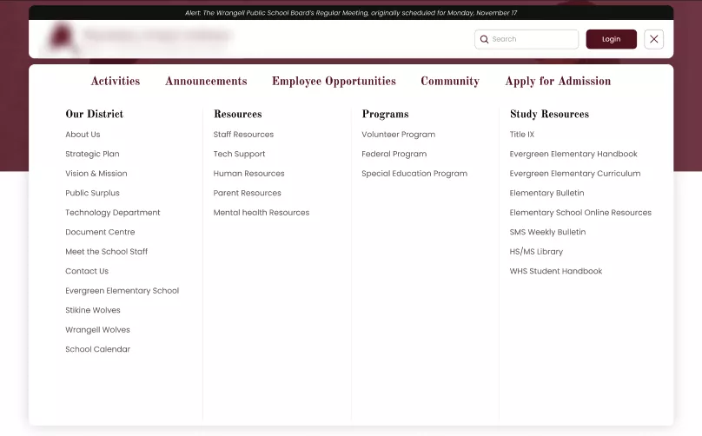Open Mental health Resources link
Screen dimensions: 702x436
click(261, 213)
